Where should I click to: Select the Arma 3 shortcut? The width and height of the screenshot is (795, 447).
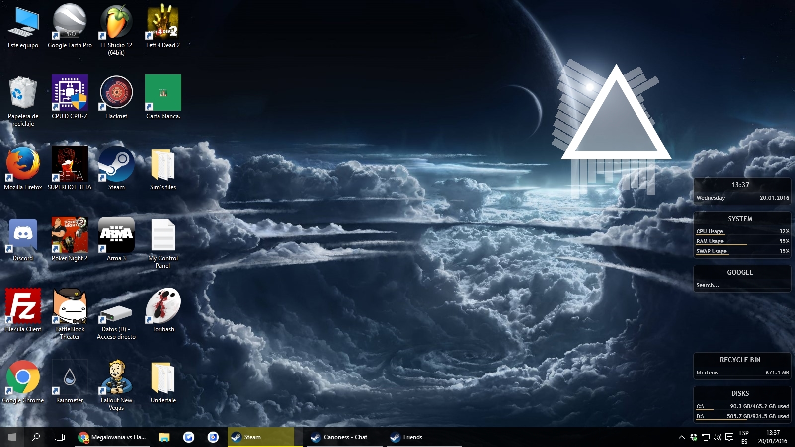pos(116,240)
